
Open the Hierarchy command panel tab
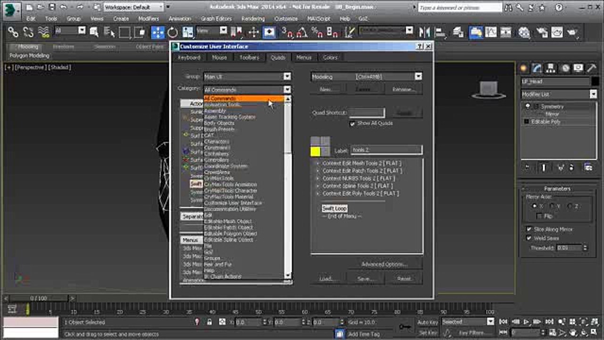(551, 68)
